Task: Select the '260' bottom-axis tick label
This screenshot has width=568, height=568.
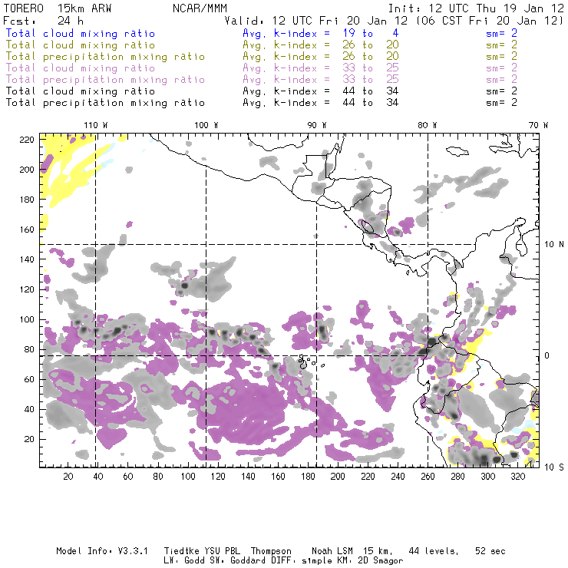Action: coord(428,477)
